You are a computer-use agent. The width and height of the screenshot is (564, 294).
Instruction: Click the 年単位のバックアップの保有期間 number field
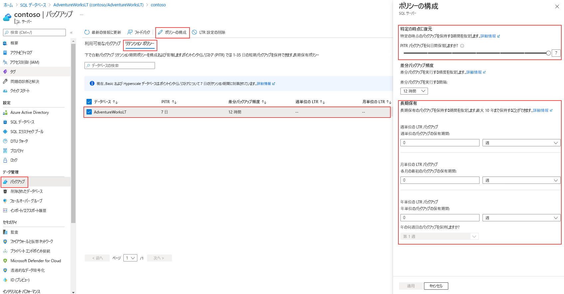click(440, 218)
